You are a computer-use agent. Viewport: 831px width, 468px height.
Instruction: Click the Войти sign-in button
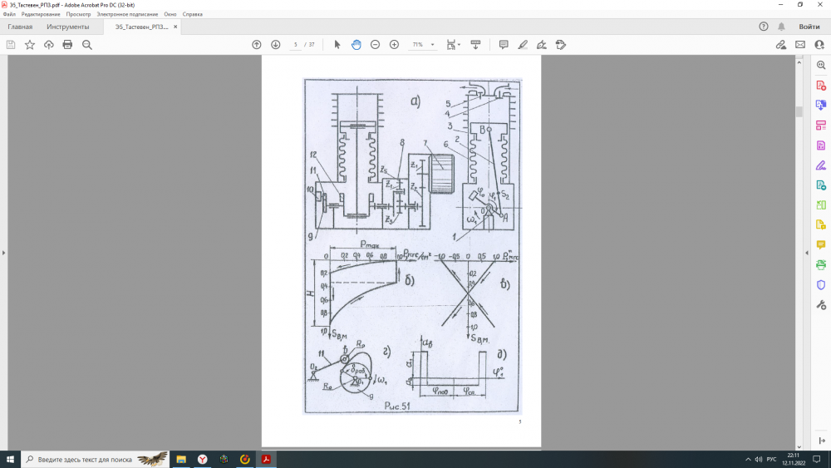coord(809,27)
